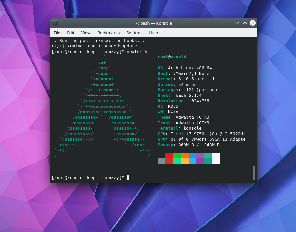Close the Konsole window
The width and height of the screenshot is (296, 232).
253,23
